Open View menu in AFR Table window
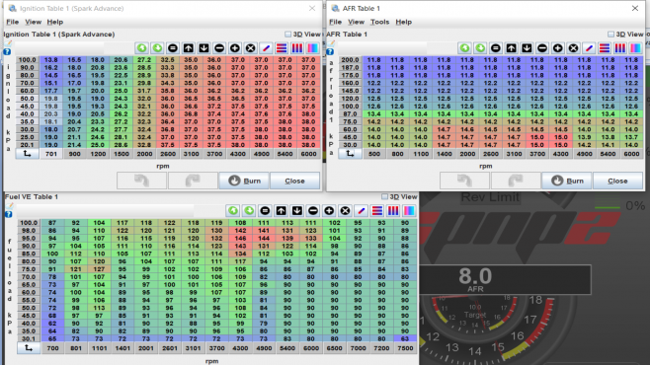 [x=356, y=22]
